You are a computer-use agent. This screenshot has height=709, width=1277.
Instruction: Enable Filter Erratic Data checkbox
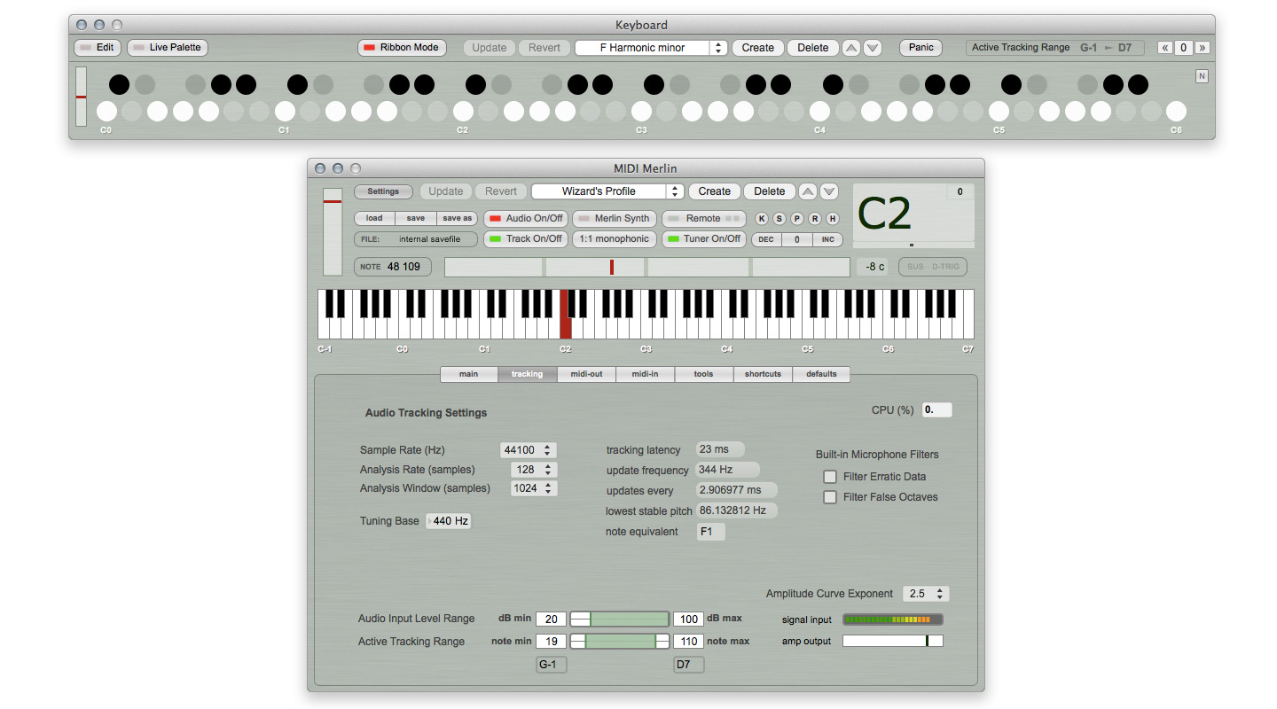(x=830, y=477)
